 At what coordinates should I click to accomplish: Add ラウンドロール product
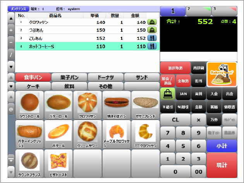coord(29,105)
